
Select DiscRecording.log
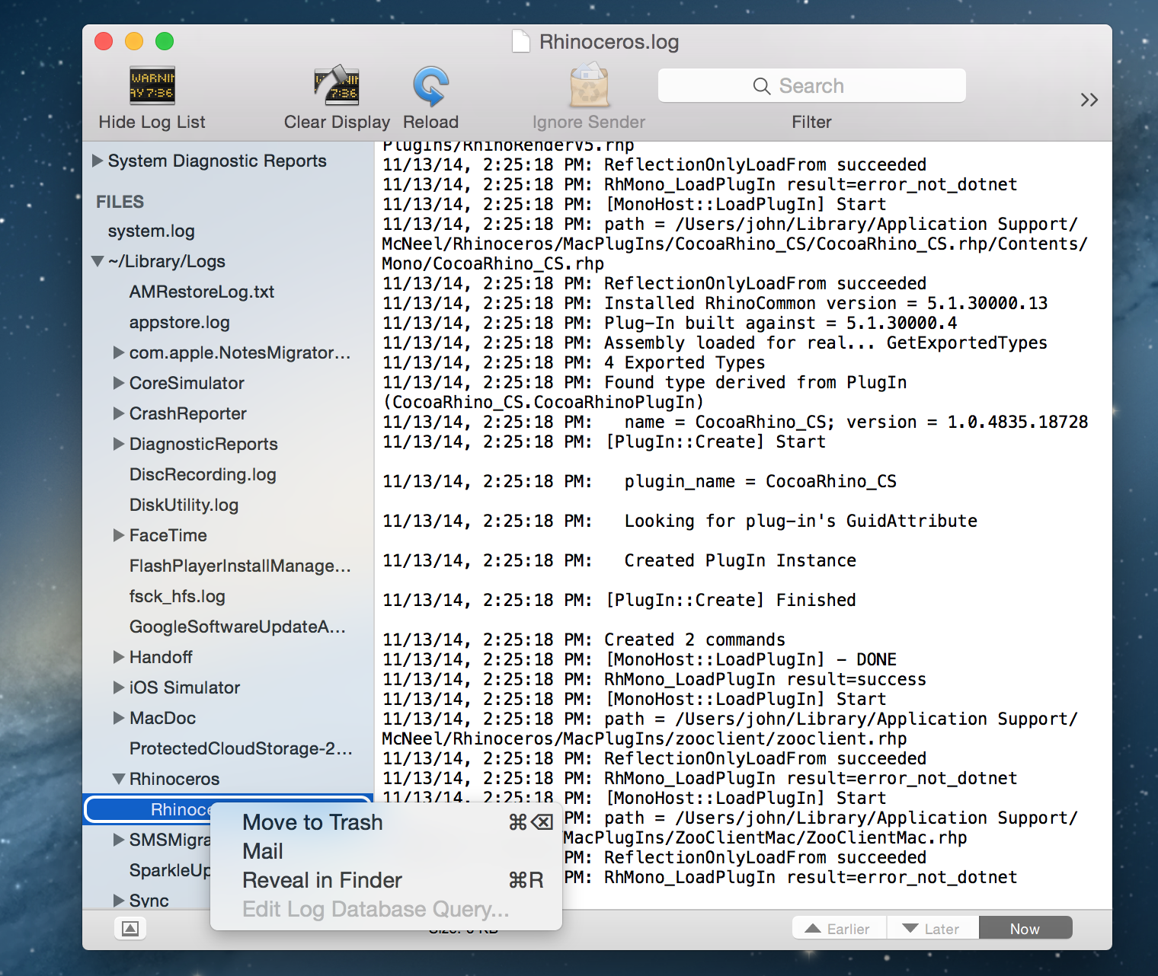[x=203, y=474]
